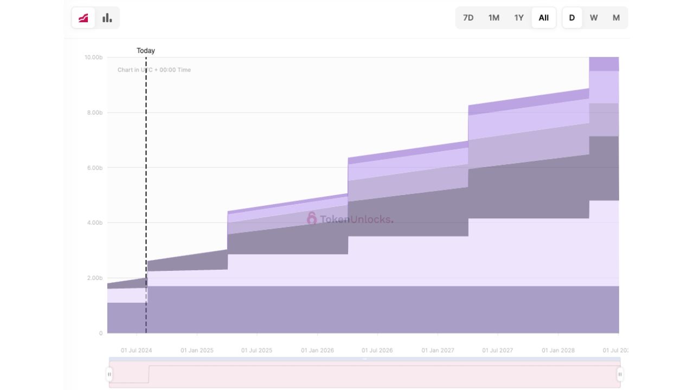Select the All time range
The image size is (694, 390).
click(544, 18)
